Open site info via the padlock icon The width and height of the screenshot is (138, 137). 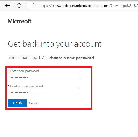pyautogui.click(x=33, y=6)
